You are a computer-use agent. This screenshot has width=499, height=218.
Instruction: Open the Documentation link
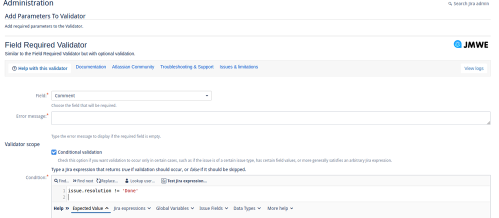(90, 67)
